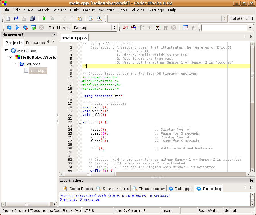Image resolution: width=256 pixels, height=215 pixels.
Task: Open the wide empty scope combo box
Action: tap(167, 18)
